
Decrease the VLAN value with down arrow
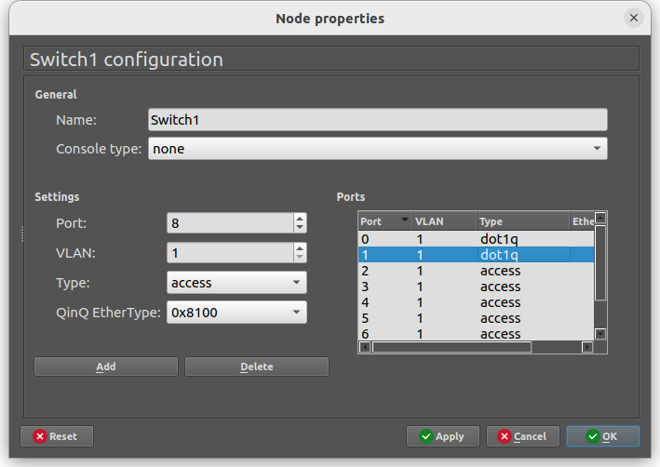(300, 258)
